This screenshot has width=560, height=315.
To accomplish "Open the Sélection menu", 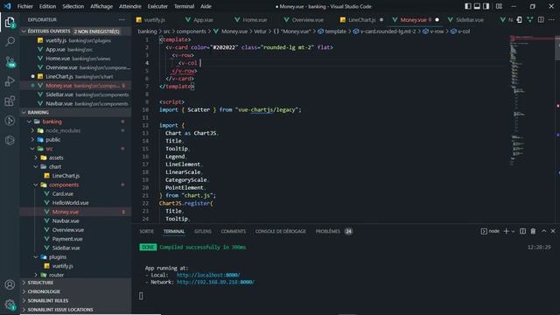I will (x=73, y=6).
